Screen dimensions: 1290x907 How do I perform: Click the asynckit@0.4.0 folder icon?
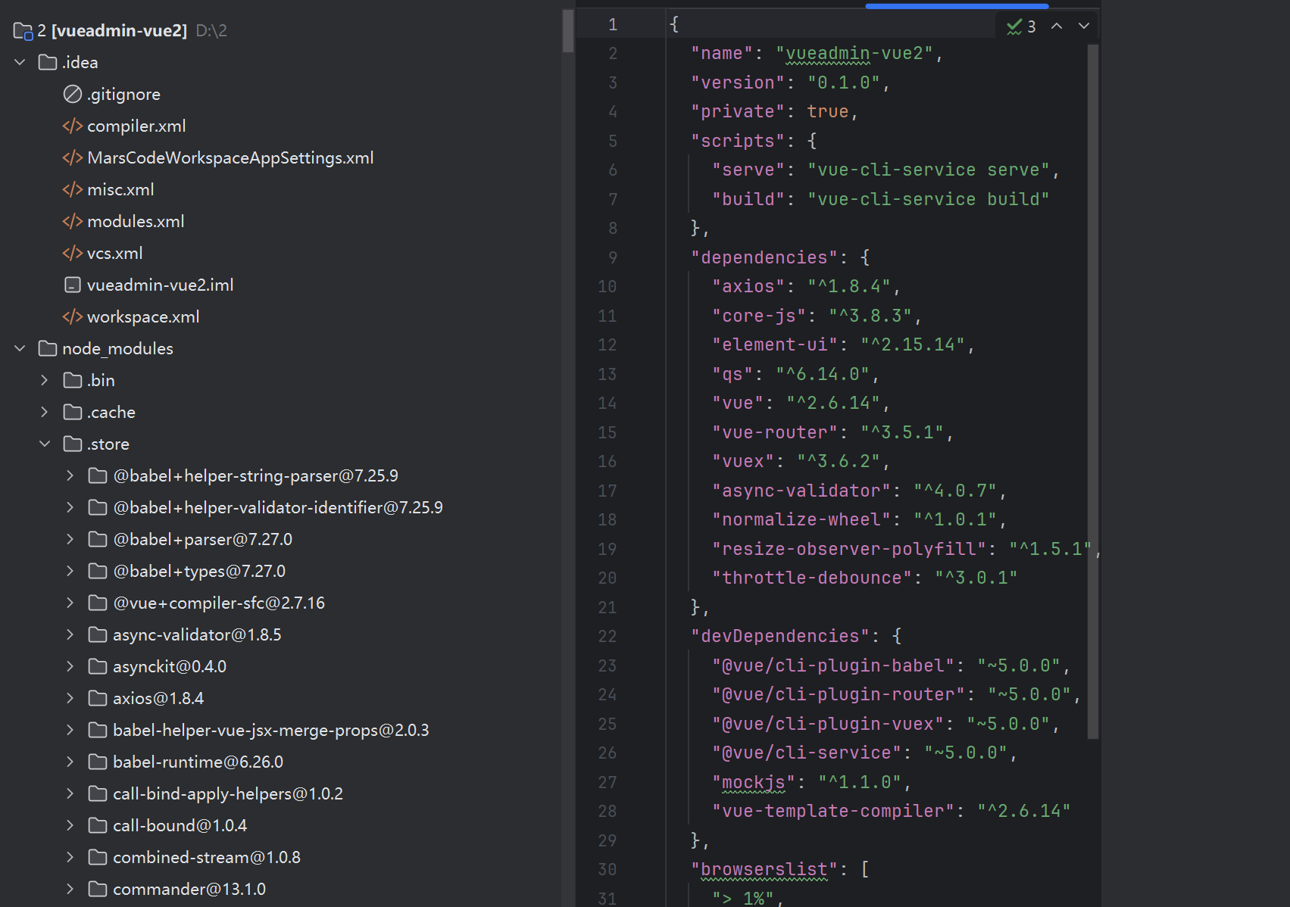(98, 666)
